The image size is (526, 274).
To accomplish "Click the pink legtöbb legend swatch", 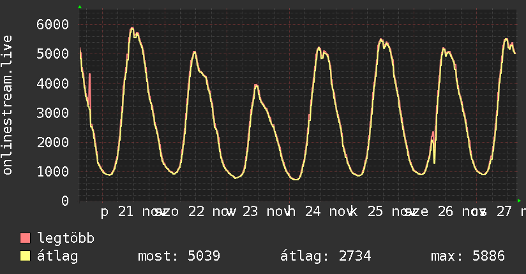I will pyautogui.click(x=25, y=238).
